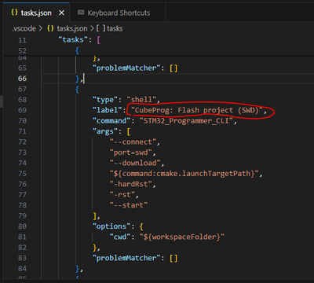Select .vscode folder in breadcrumb

coord(24,28)
